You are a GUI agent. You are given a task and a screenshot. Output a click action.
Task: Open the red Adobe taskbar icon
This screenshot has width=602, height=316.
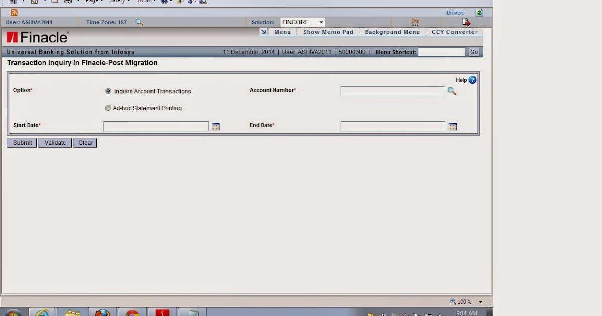click(163, 313)
